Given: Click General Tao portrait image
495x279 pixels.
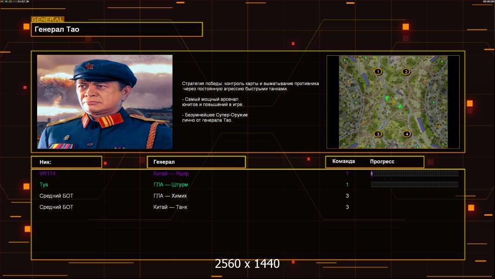Looking at the screenshot, I should pyautogui.click(x=105, y=102).
